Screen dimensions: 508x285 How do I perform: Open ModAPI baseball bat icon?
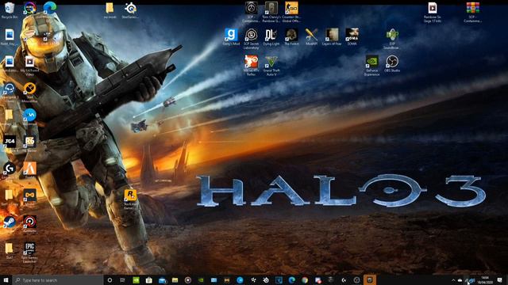[311, 36]
